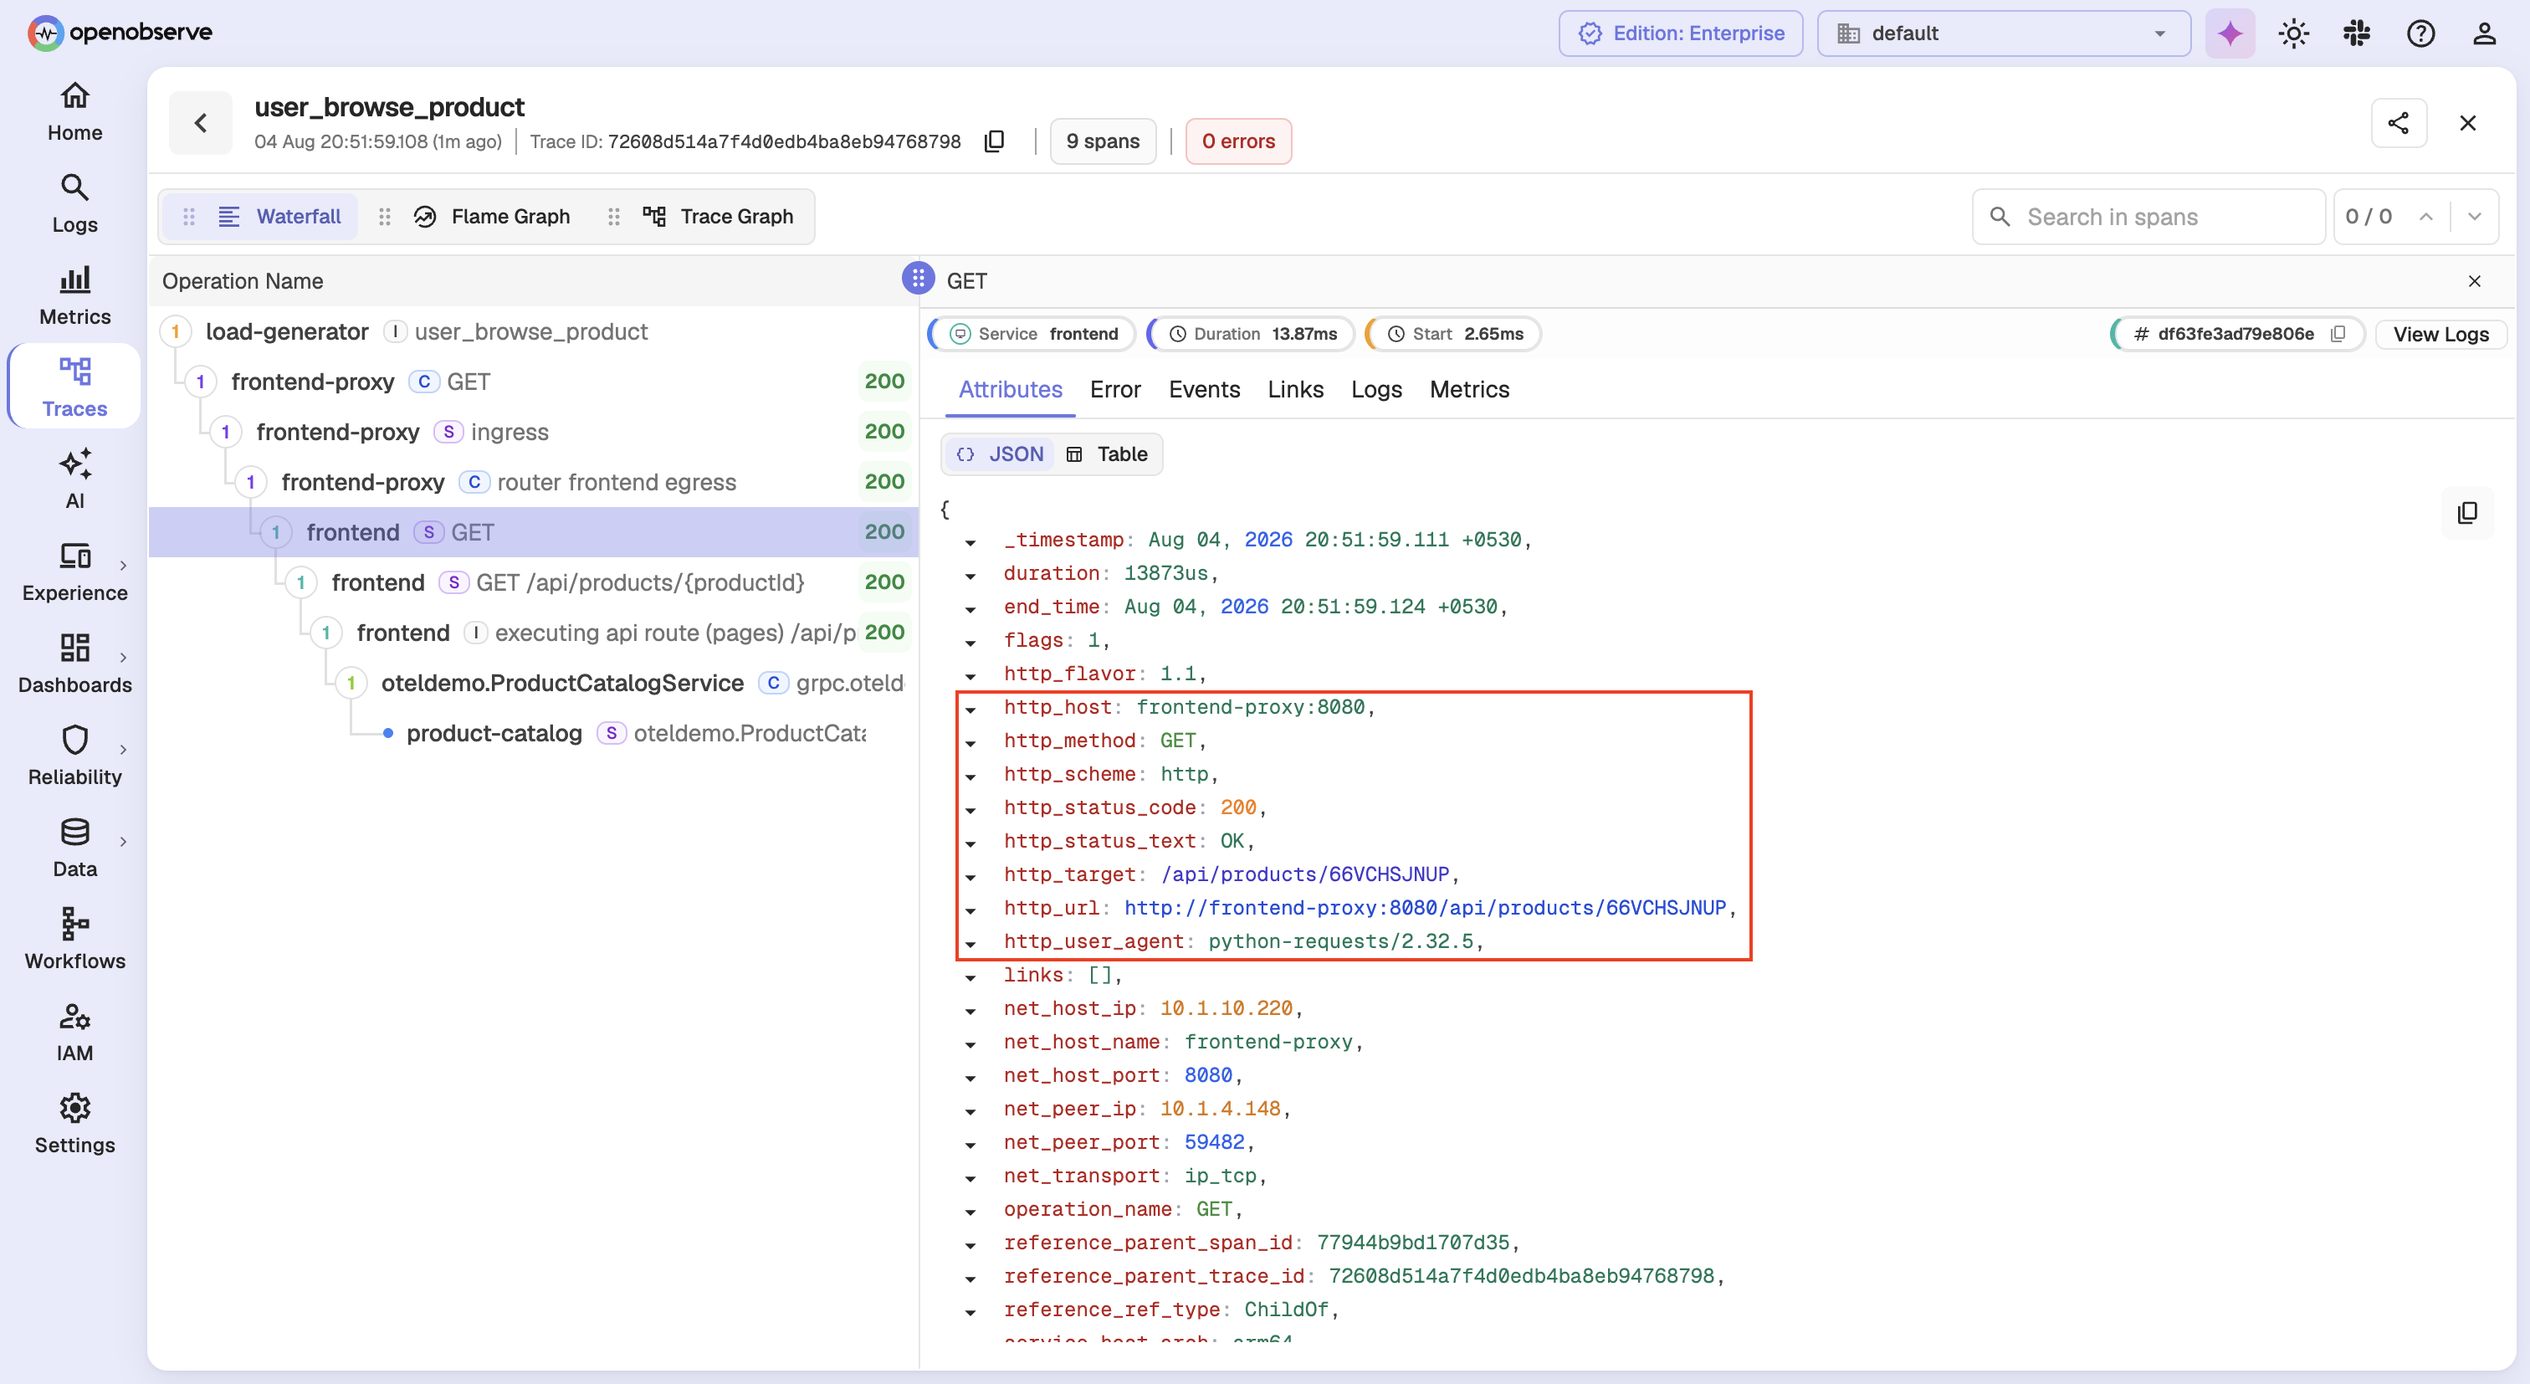Open IAM in sidebar
The width and height of the screenshot is (2530, 1384).
(74, 1033)
